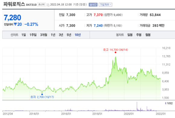Click the red 최고 14,700 peak marker
This screenshot has height=118, width=175.
tap(116, 52)
